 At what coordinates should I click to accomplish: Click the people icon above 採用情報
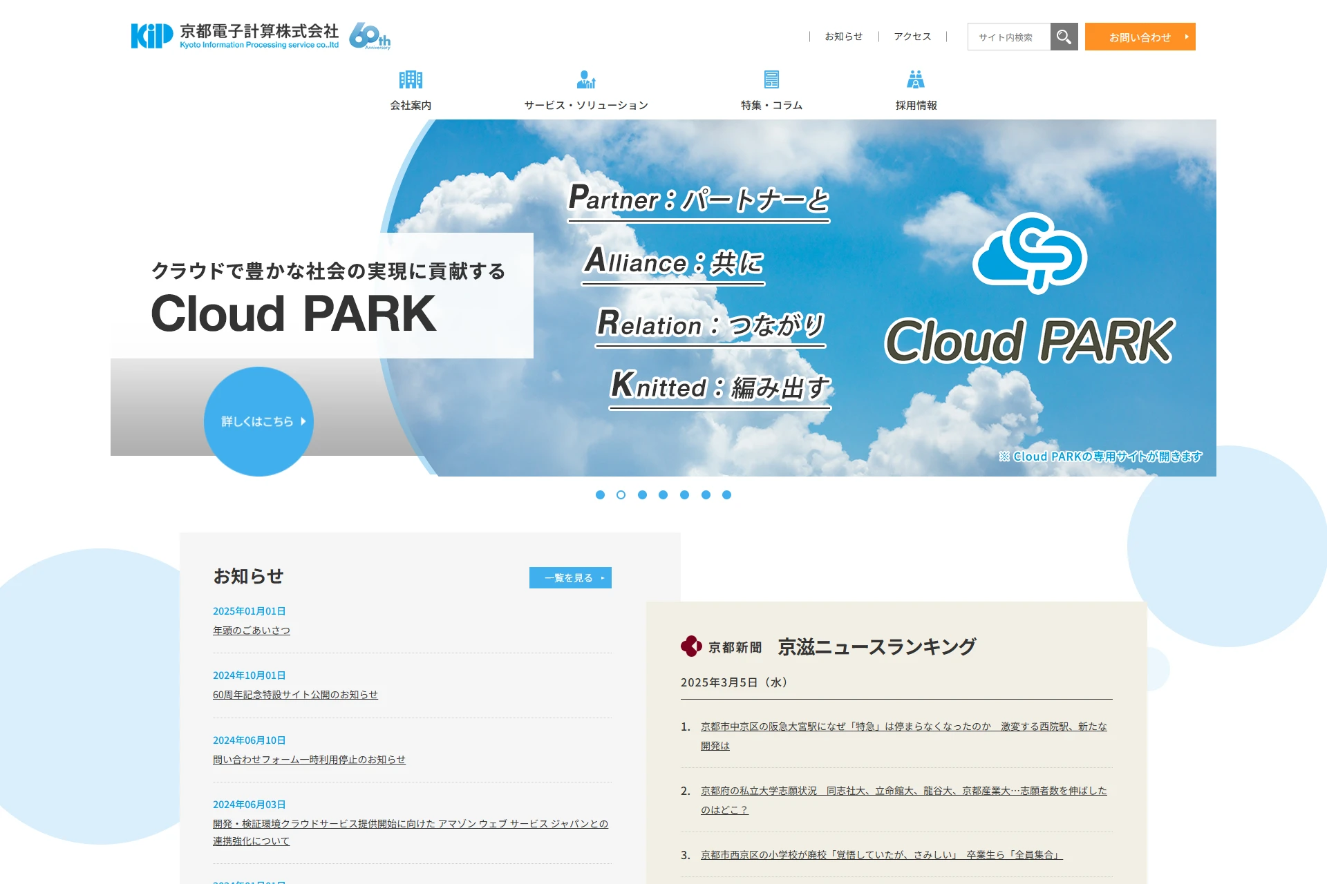[x=916, y=79]
